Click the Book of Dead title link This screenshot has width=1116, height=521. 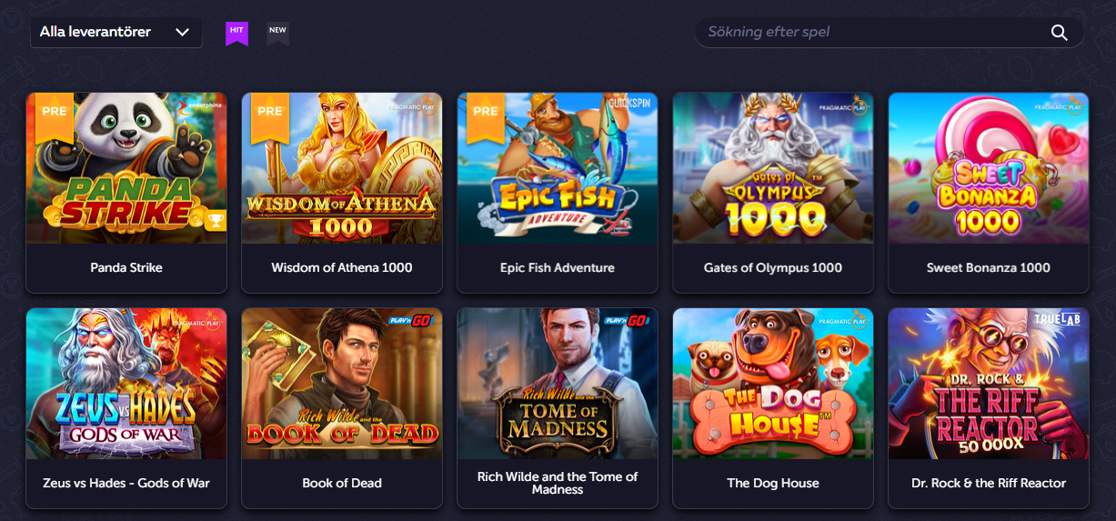342,483
